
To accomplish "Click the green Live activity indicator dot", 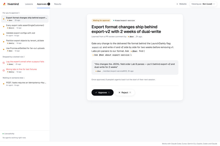I will coord(3,134).
